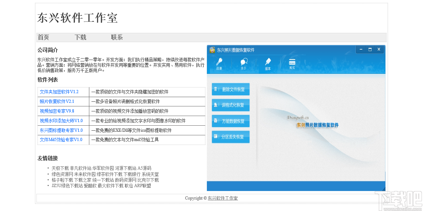Open the 联系 page
The height and width of the screenshot is (211, 423).
tap(116, 37)
